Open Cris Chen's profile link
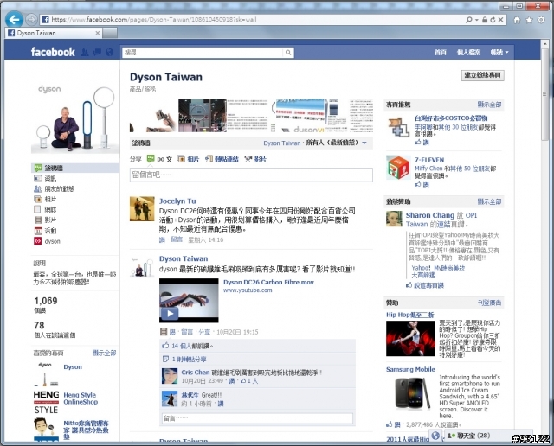Viewport: 554px width, 446px height. [196, 373]
